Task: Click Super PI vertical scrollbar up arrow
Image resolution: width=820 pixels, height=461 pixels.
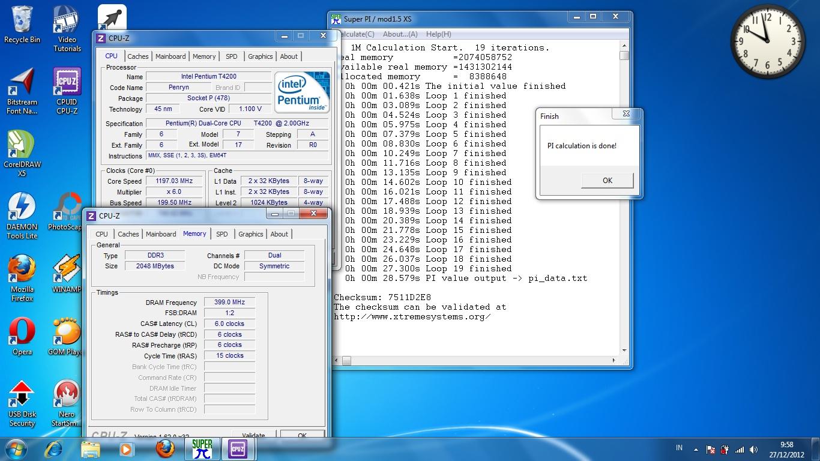Action: coord(624,46)
